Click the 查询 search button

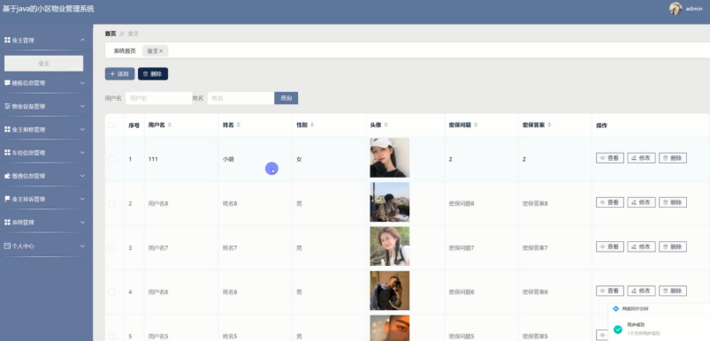286,98
